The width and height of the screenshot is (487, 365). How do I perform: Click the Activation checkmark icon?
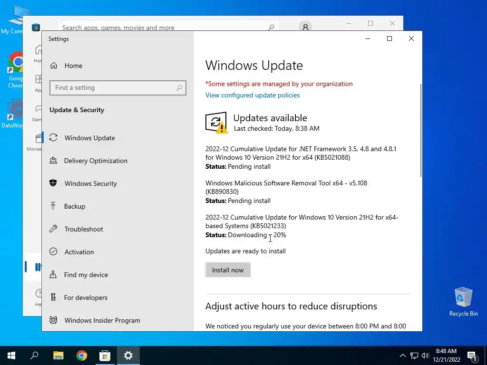point(53,251)
